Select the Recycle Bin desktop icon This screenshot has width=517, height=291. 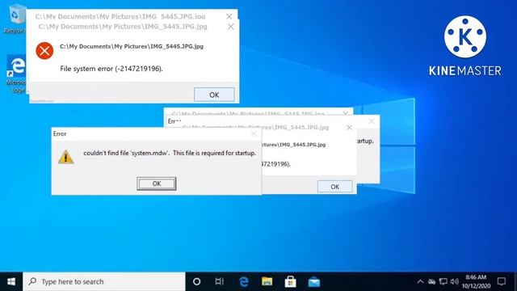(x=15, y=19)
